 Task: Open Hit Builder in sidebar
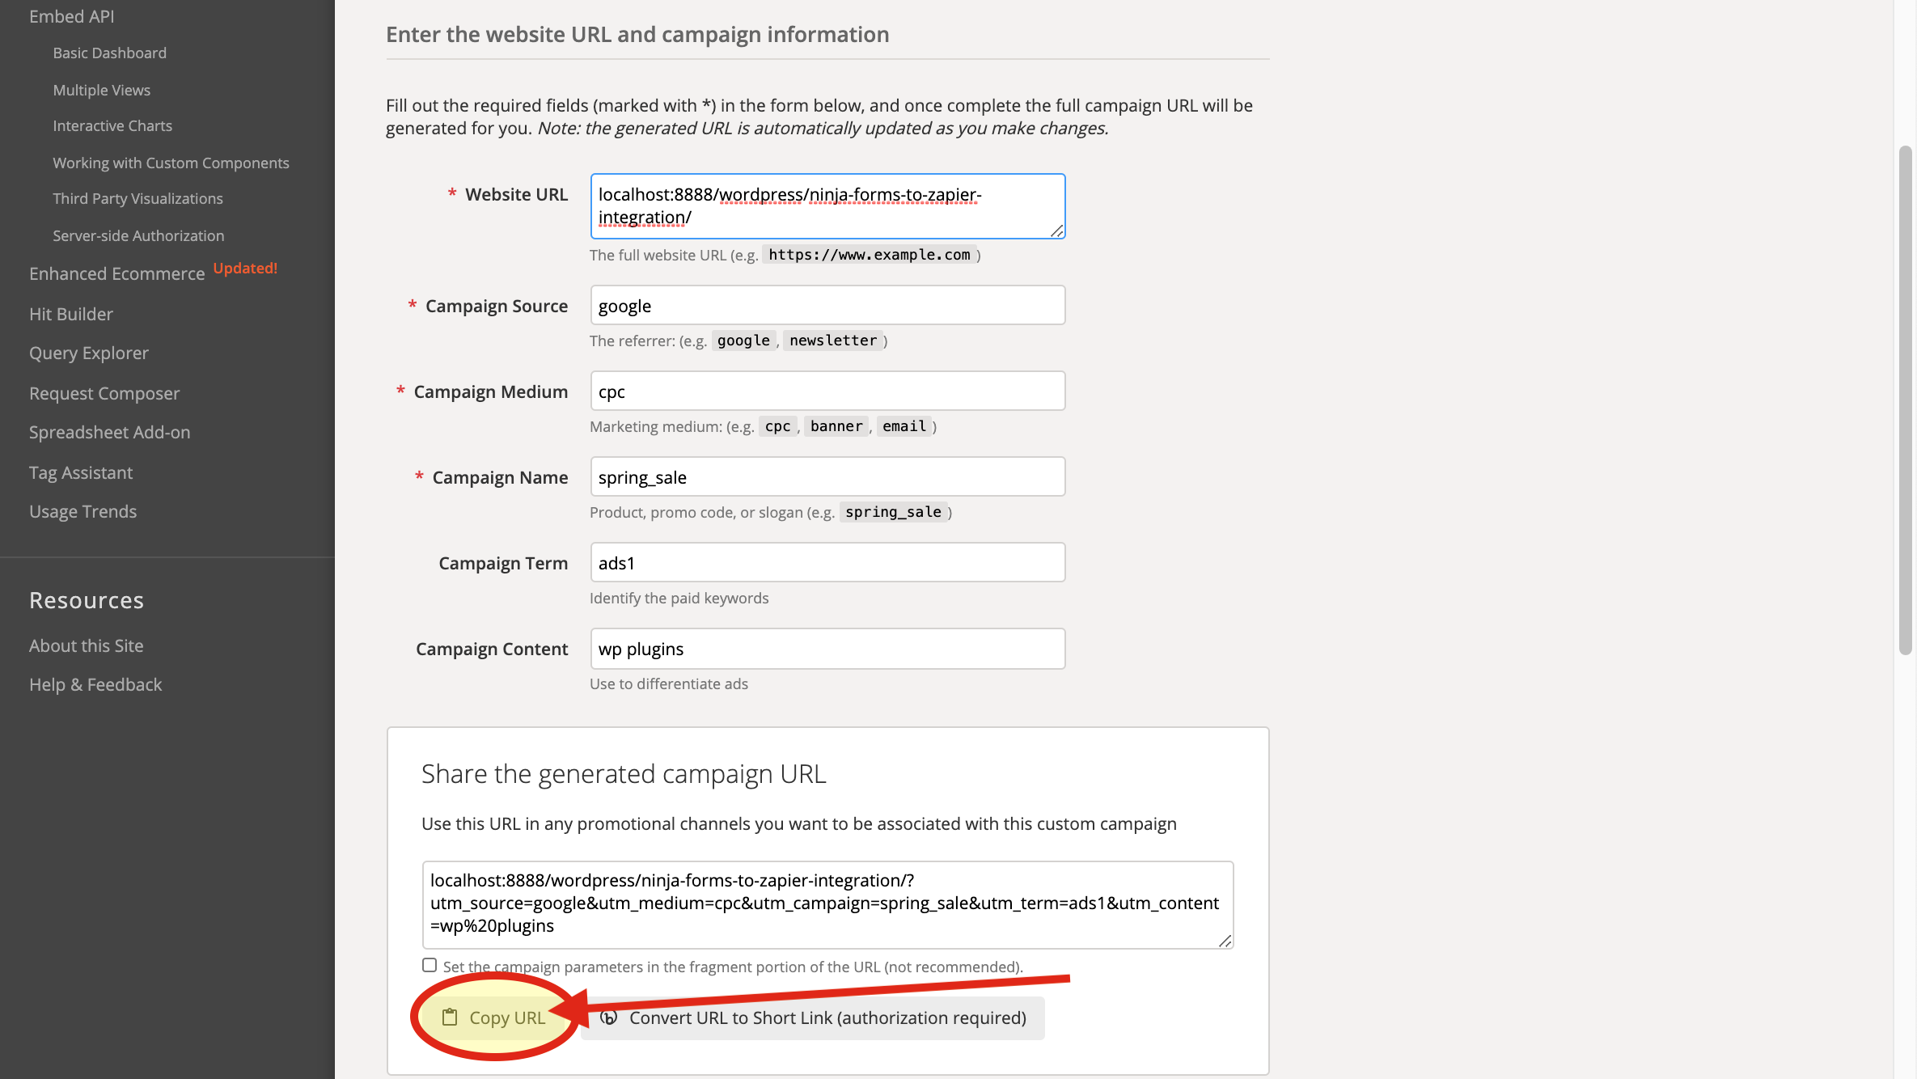(71, 314)
